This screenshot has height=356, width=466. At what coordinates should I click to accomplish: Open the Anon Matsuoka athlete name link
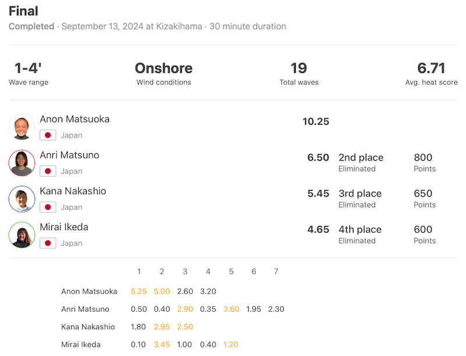click(x=75, y=119)
